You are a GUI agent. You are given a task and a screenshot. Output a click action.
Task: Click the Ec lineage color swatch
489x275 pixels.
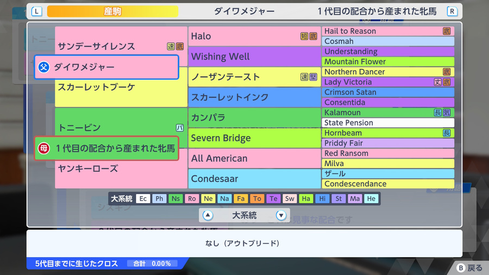[x=143, y=198]
